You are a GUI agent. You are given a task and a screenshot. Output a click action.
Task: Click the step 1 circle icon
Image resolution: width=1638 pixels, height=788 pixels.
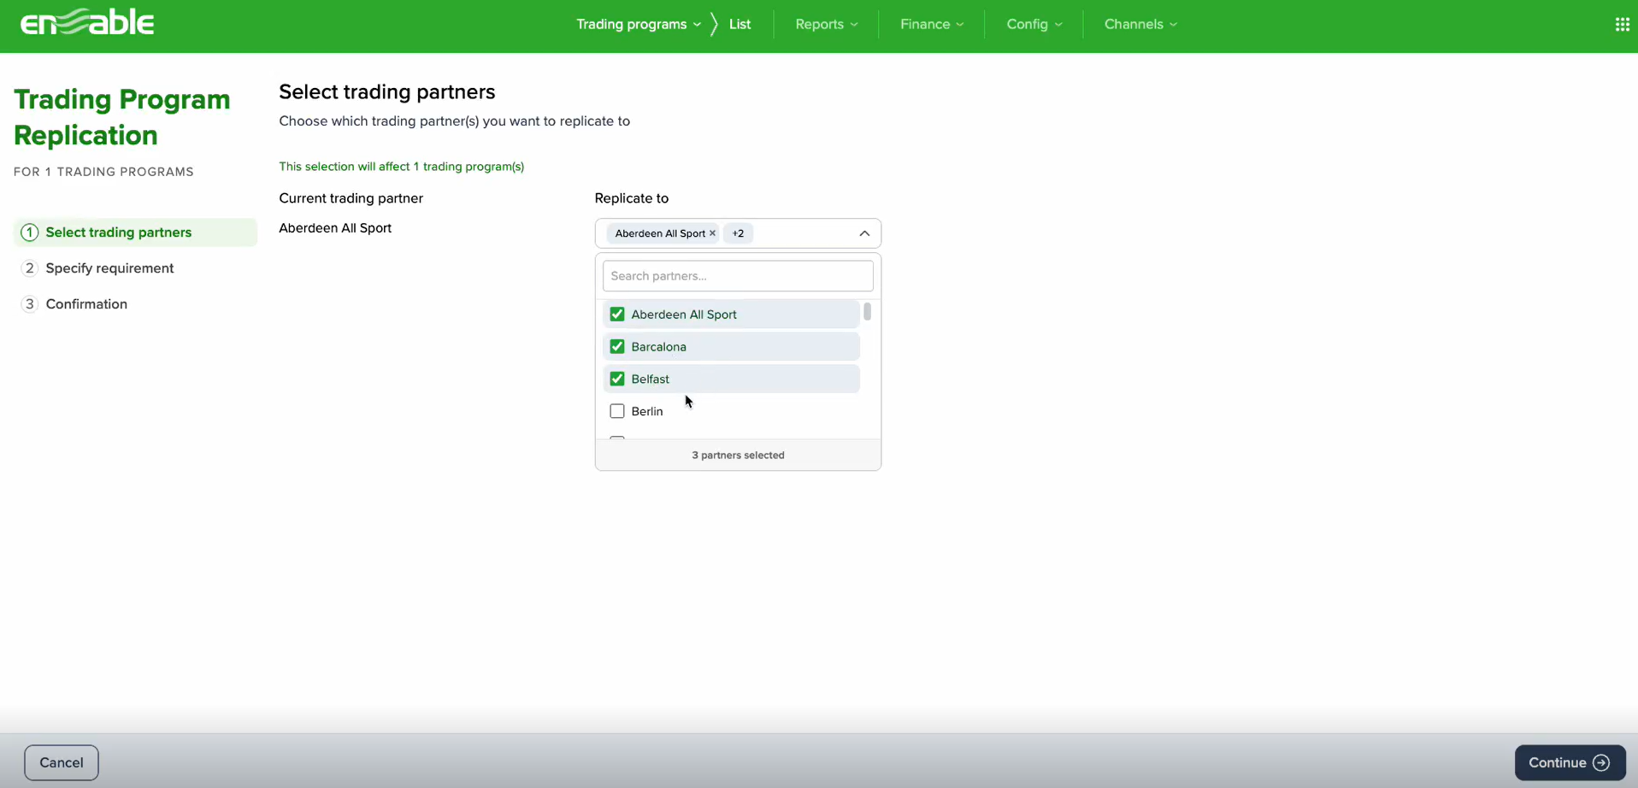30,232
